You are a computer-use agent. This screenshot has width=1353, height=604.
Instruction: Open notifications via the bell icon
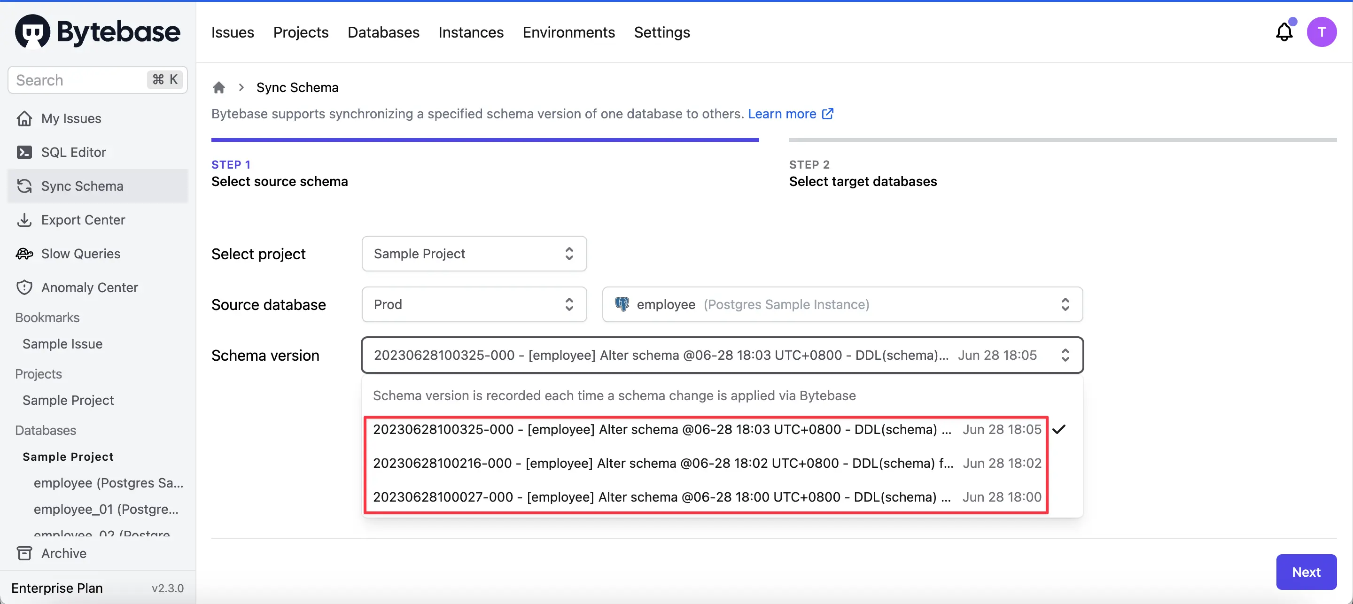1283,32
